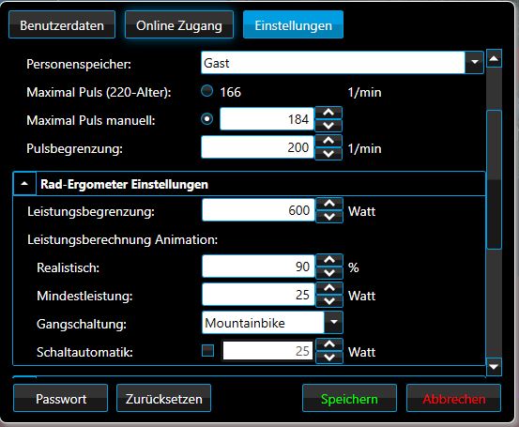The width and height of the screenshot is (519, 427).
Task: Enable the Schaltautomatik checkbox
Action: [207, 351]
